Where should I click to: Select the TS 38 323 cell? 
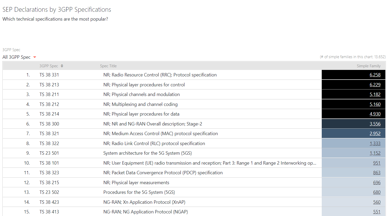[49, 173]
